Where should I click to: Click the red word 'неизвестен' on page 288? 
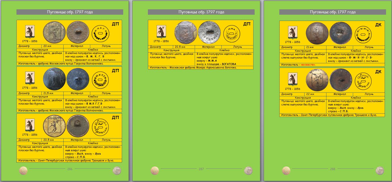pos(308,65)
